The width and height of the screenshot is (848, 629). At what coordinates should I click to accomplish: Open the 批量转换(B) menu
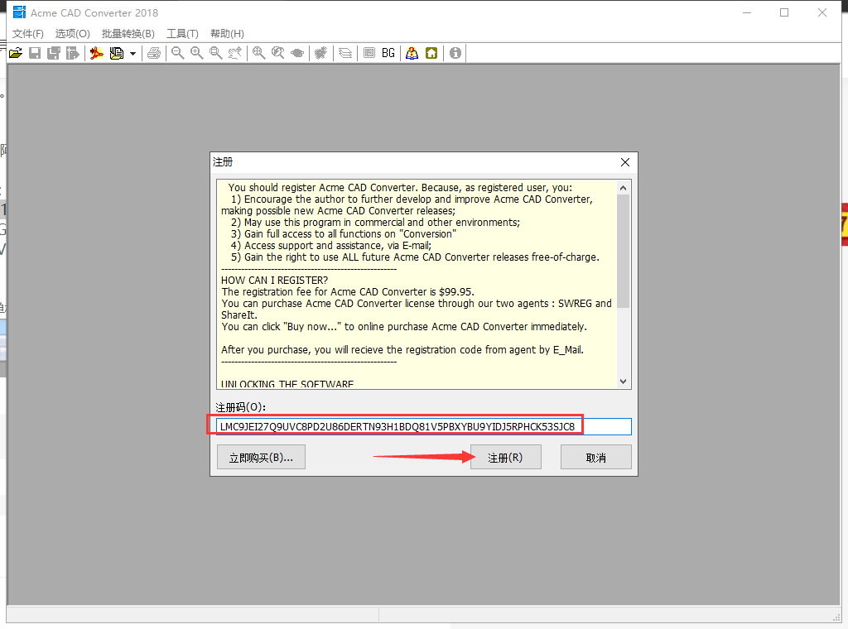pyautogui.click(x=128, y=34)
